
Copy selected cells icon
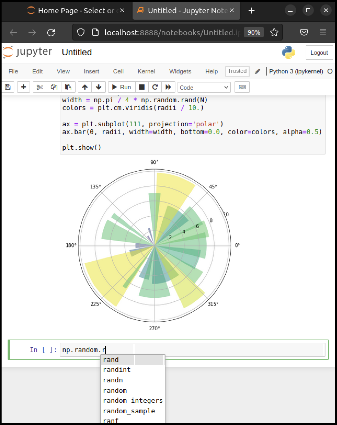(54, 87)
